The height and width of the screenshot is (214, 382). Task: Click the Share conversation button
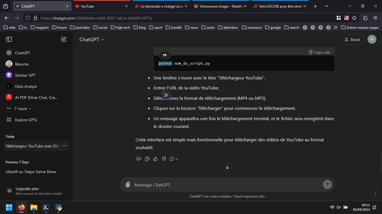[x=352, y=40]
